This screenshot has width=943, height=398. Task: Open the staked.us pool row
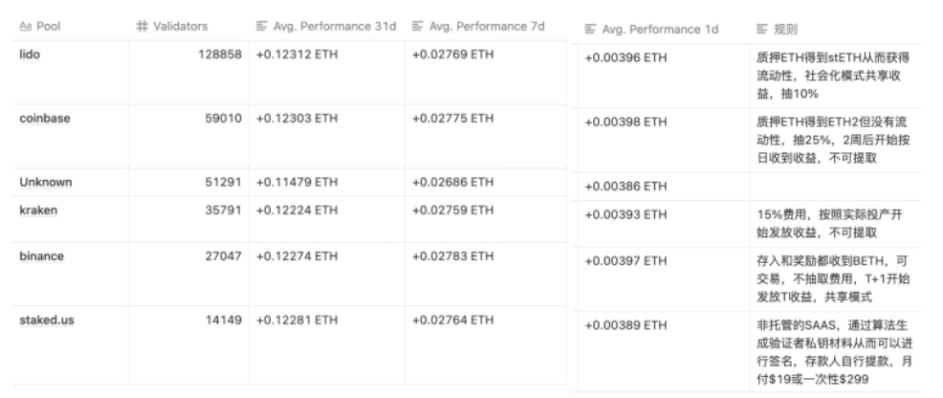pos(47,319)
